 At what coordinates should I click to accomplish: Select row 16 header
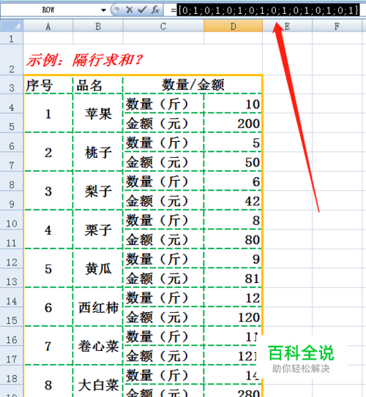12,336
